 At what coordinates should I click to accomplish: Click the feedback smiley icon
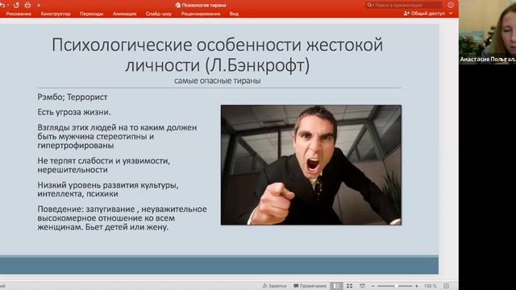point(451,5)
